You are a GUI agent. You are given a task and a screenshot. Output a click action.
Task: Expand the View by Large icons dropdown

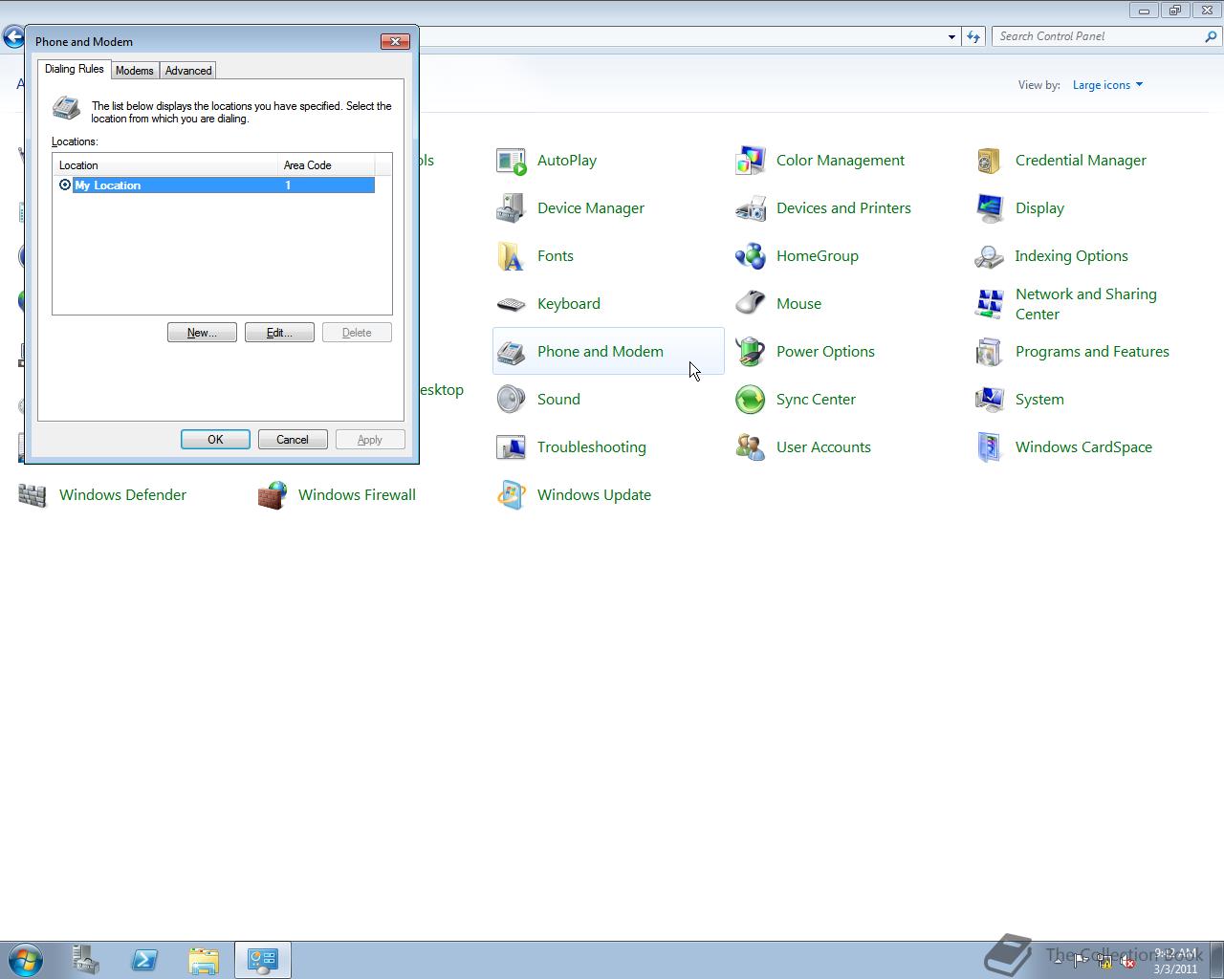pos(1107,85)
